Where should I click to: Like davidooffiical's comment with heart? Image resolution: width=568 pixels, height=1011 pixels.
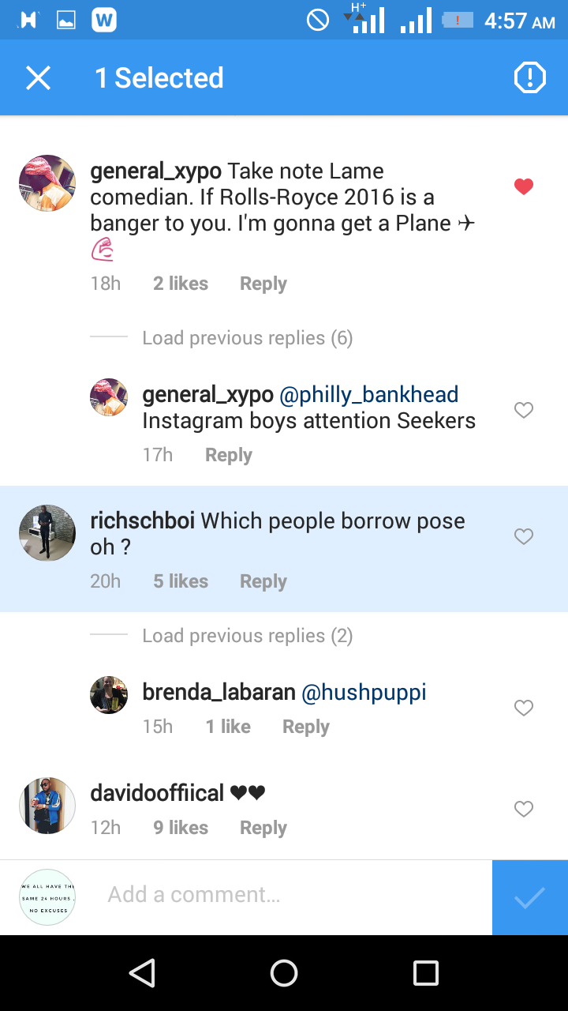[524, 809]
